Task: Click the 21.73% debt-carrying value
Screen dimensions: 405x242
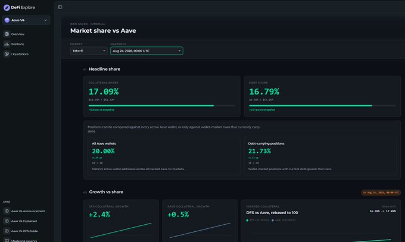Action: click(x=259, y=151)
